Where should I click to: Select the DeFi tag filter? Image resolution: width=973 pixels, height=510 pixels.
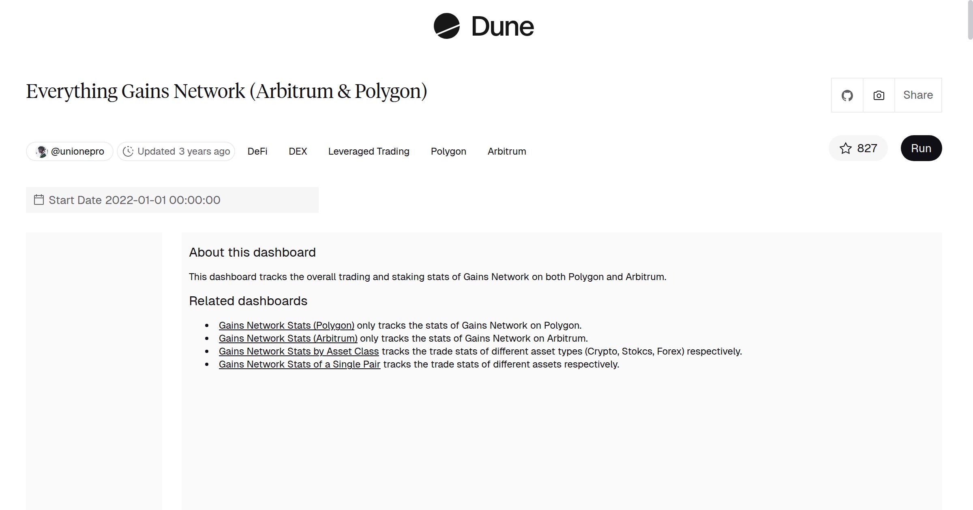point(257,151)
